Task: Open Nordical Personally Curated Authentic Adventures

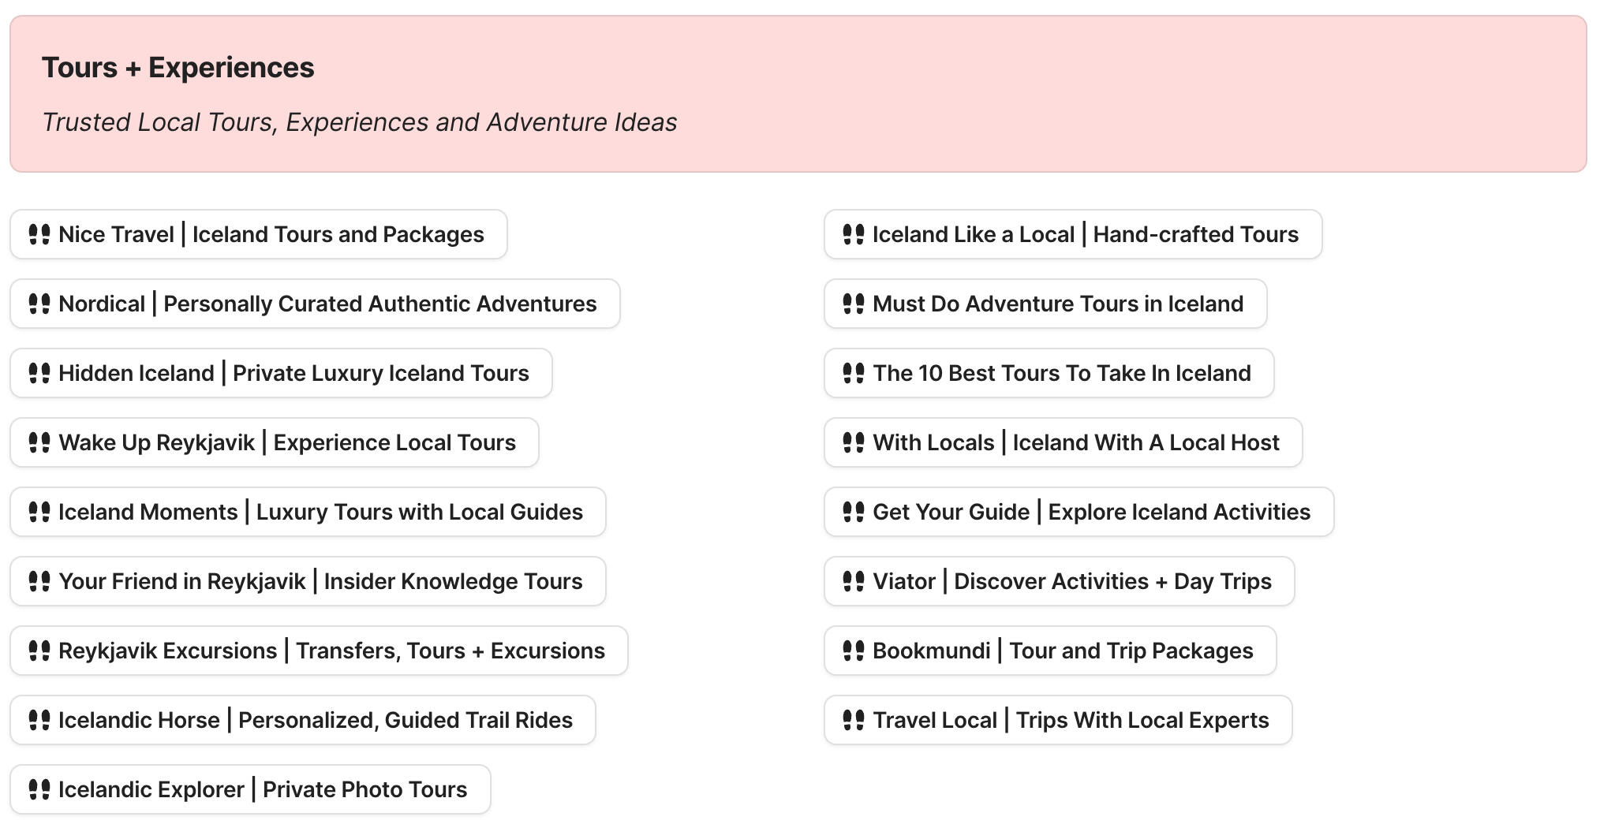Action: tap(327, 304)
